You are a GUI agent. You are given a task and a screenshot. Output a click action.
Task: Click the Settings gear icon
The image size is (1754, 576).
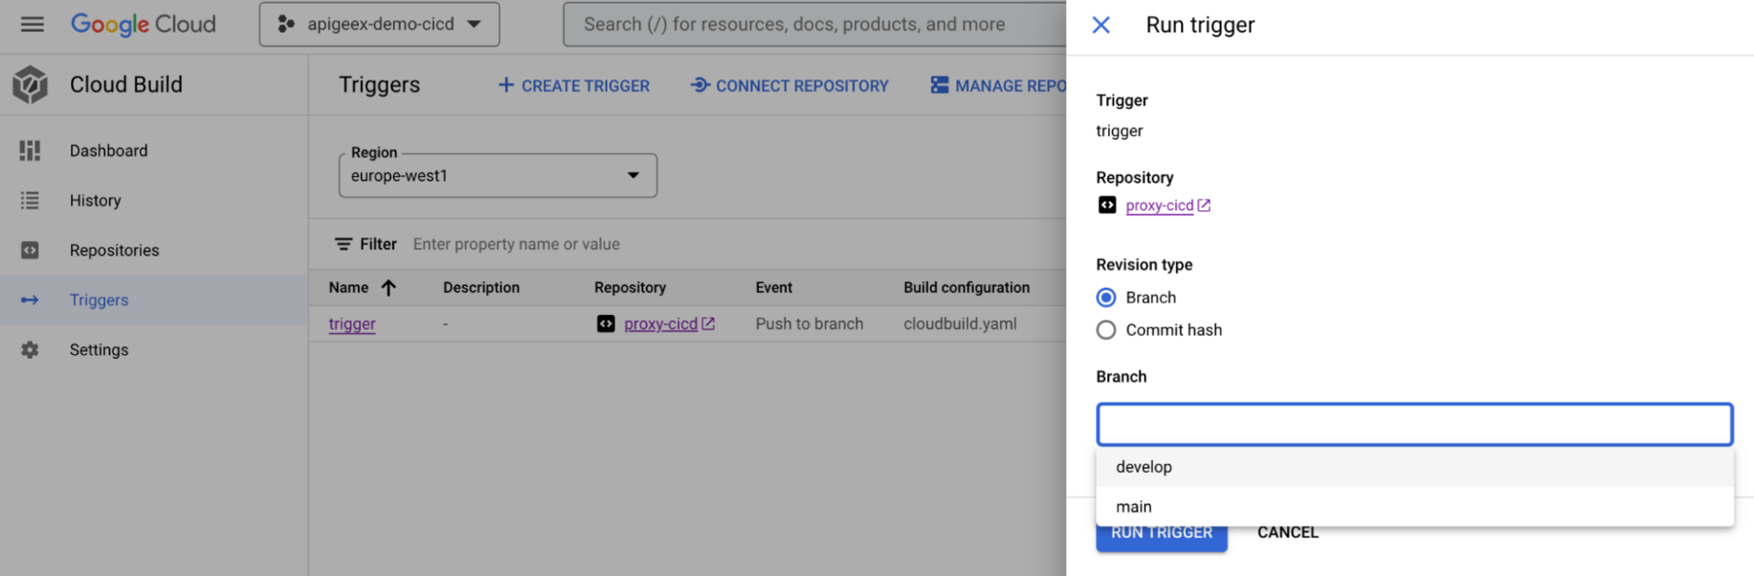tap(30, 350)
